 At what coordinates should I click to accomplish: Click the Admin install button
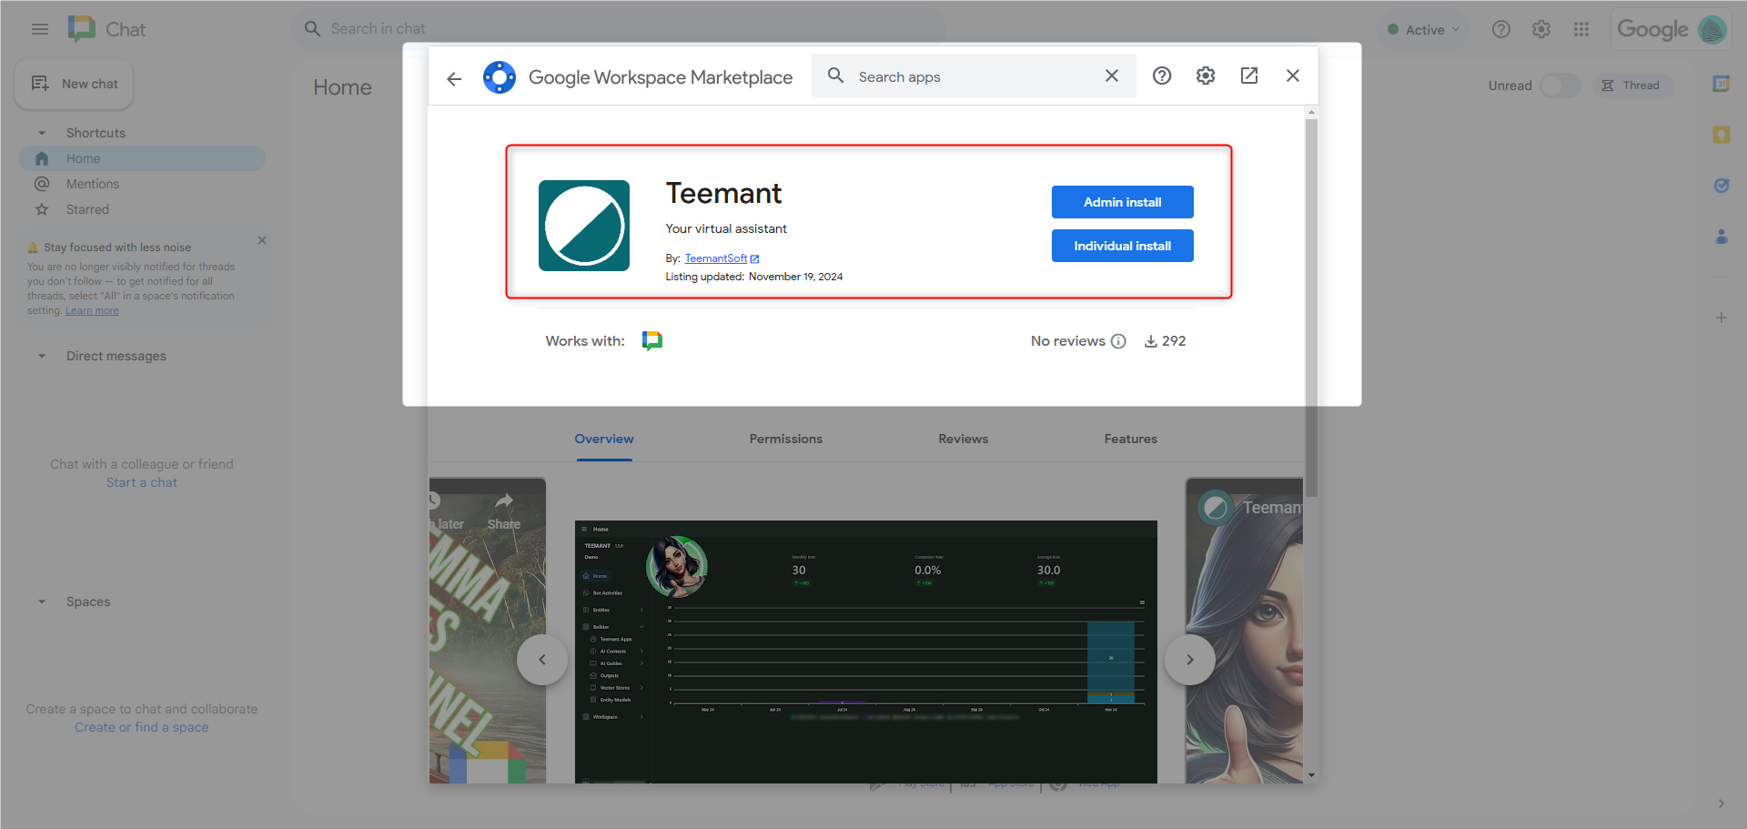(1122, 202)
